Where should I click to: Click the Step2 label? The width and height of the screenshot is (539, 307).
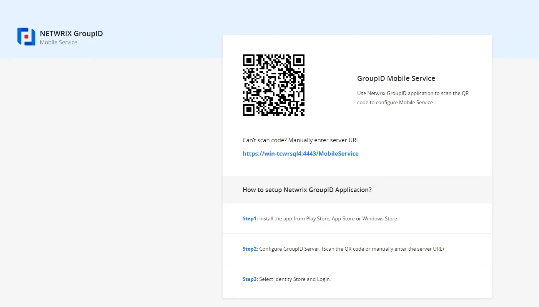(250, 249)
